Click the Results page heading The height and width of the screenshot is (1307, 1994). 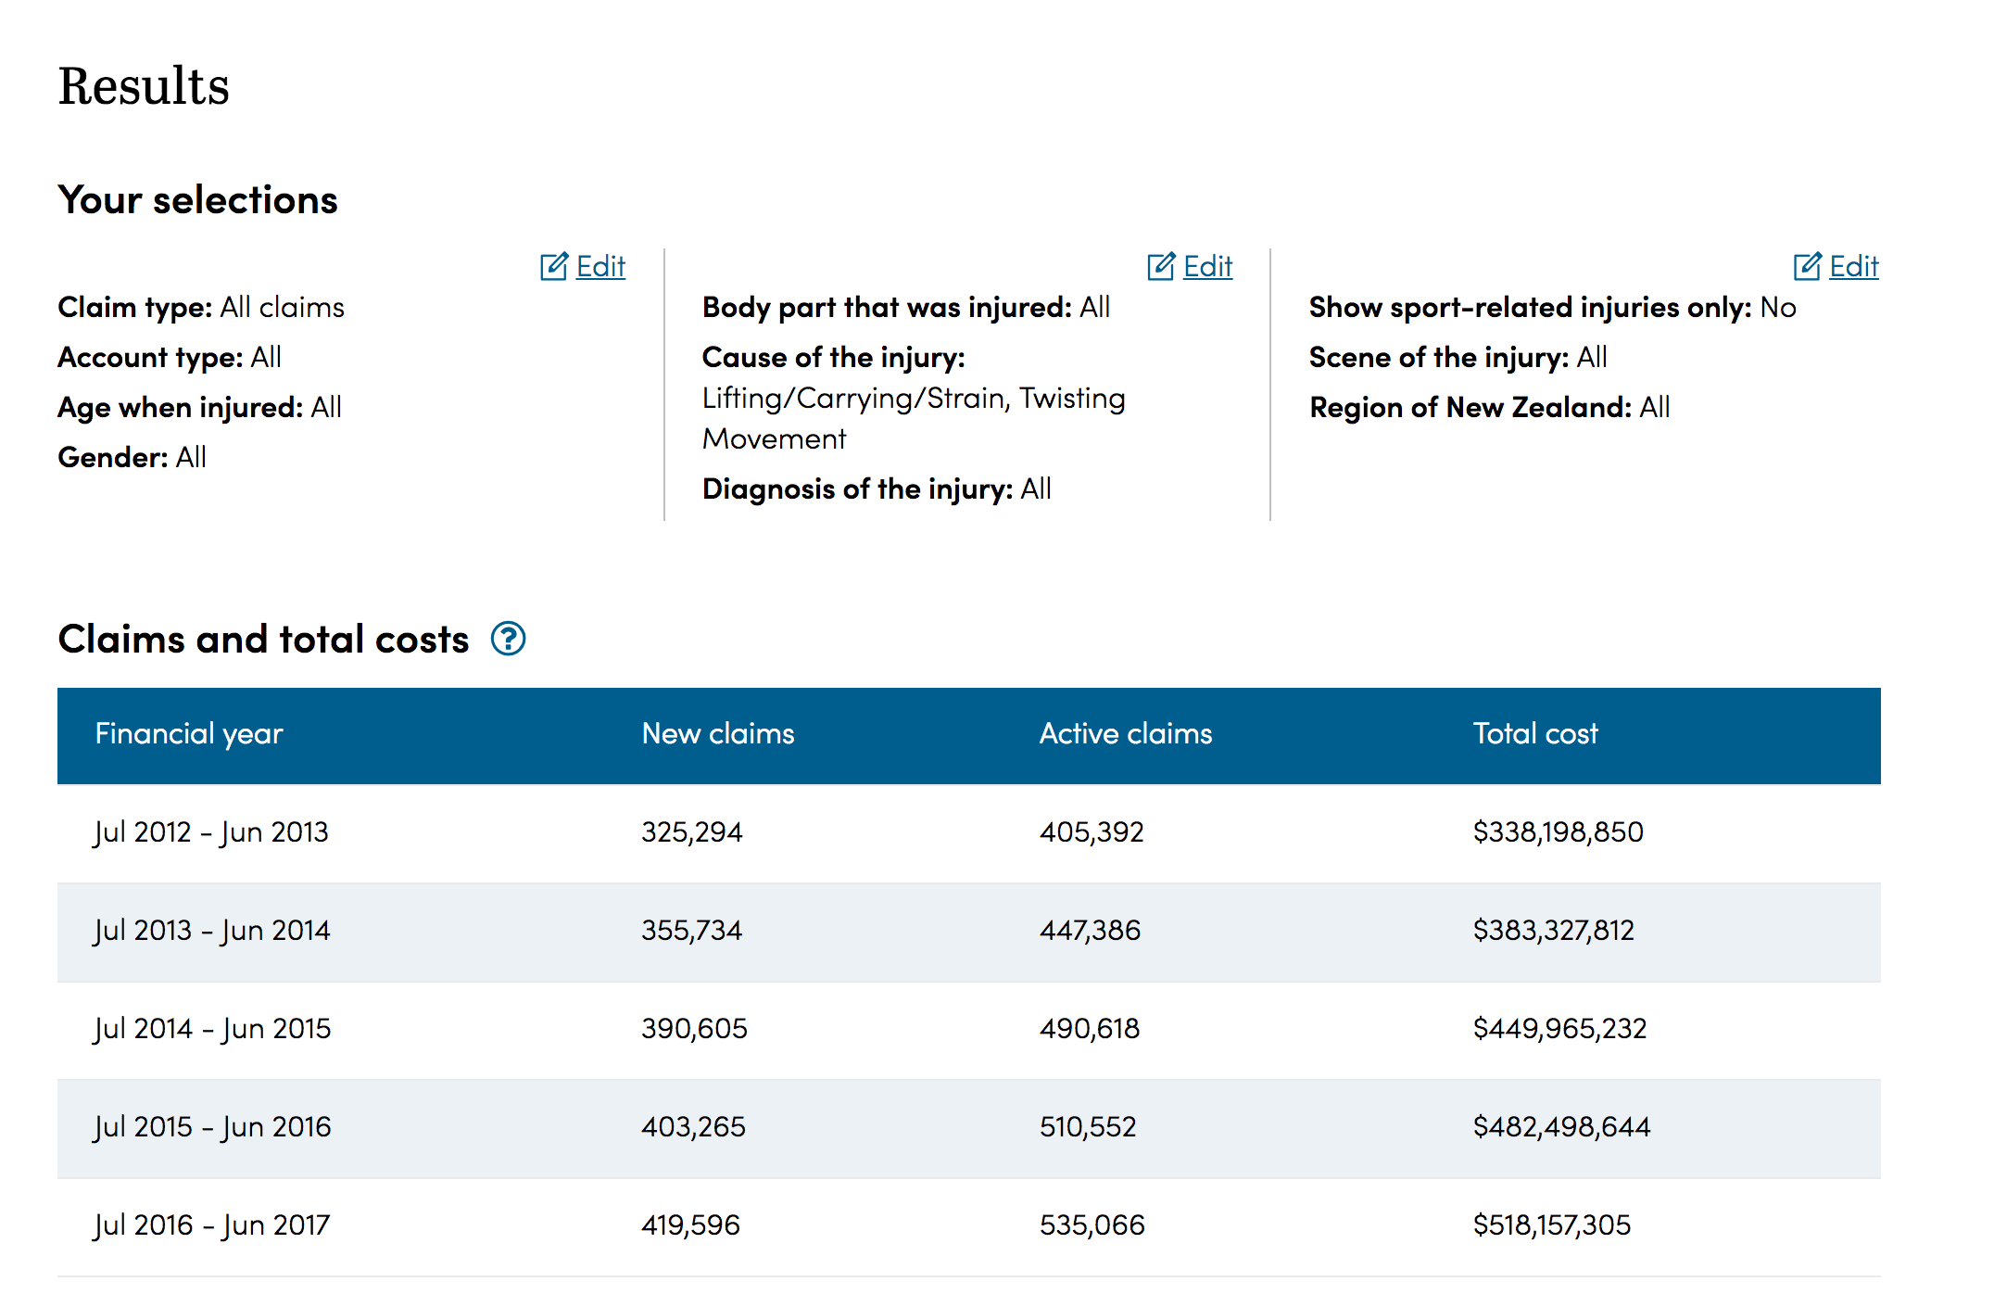point(144,86)
